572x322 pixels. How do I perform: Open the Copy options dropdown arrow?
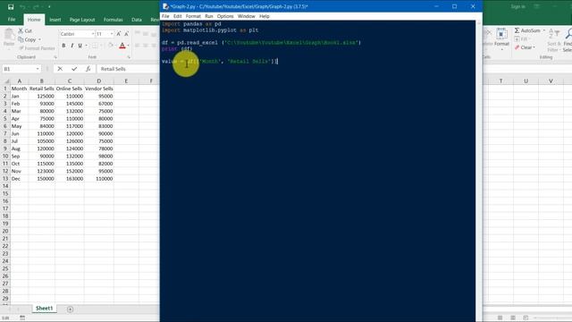coord(39,39)
